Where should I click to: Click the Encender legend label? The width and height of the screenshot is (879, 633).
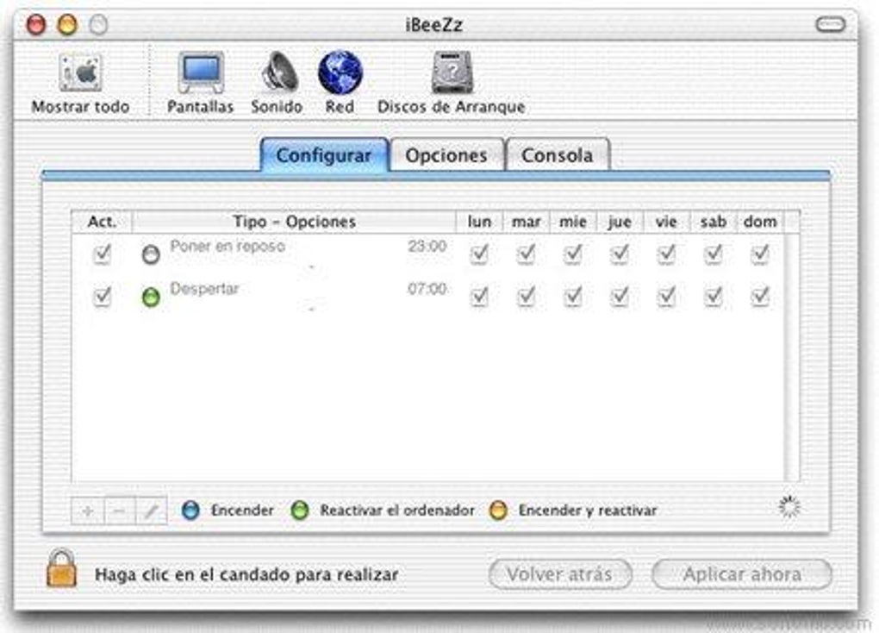pyautogui.click(x=242, y=511)
